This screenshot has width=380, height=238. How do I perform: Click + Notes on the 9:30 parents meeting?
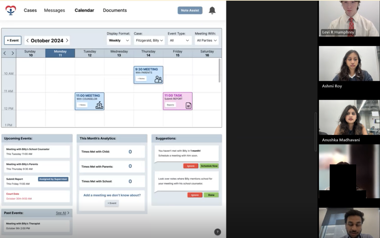click(141, 79)
